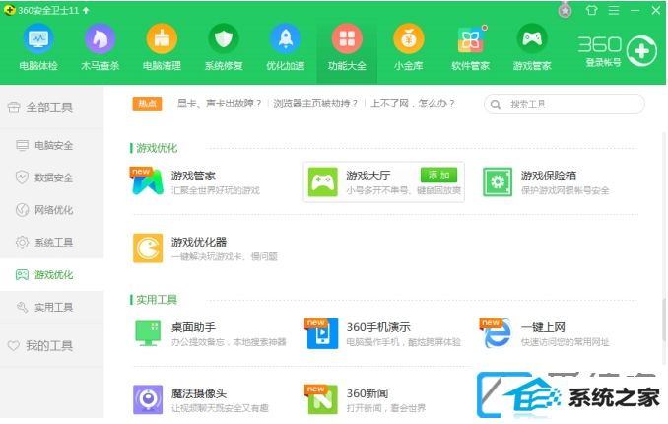This screenshot has width=668, height=424.
Task: Open 系统修复 system repair shield icon
Action: pyautogui.click(x=224, y=38)
